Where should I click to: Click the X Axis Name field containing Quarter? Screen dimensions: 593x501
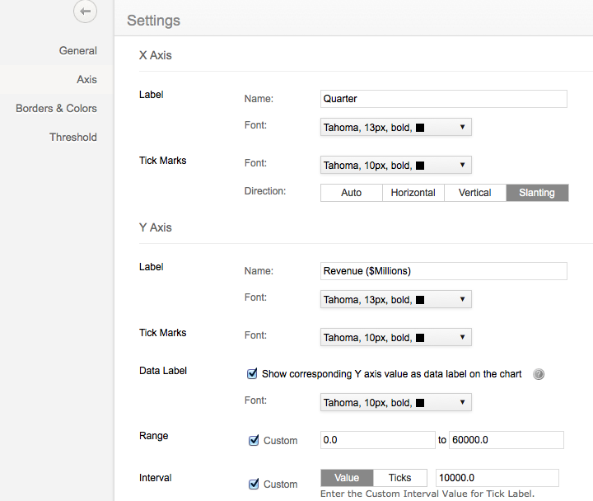click(x=443, y=99)
